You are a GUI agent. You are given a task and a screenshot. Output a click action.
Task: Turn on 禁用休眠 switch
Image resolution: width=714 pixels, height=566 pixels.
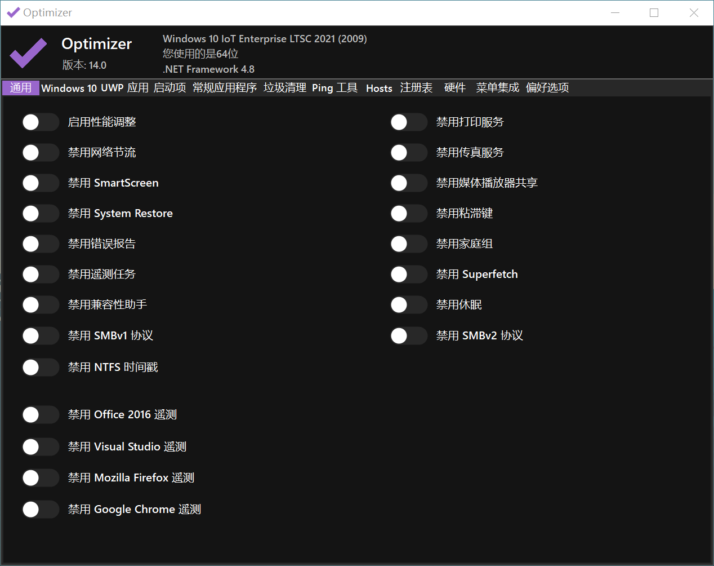coord(409,305)
